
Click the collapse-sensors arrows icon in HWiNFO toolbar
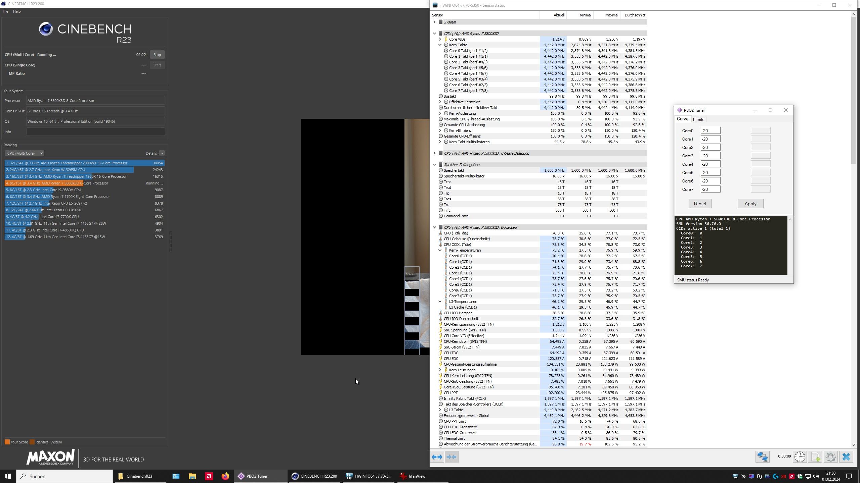coord(452,457)
